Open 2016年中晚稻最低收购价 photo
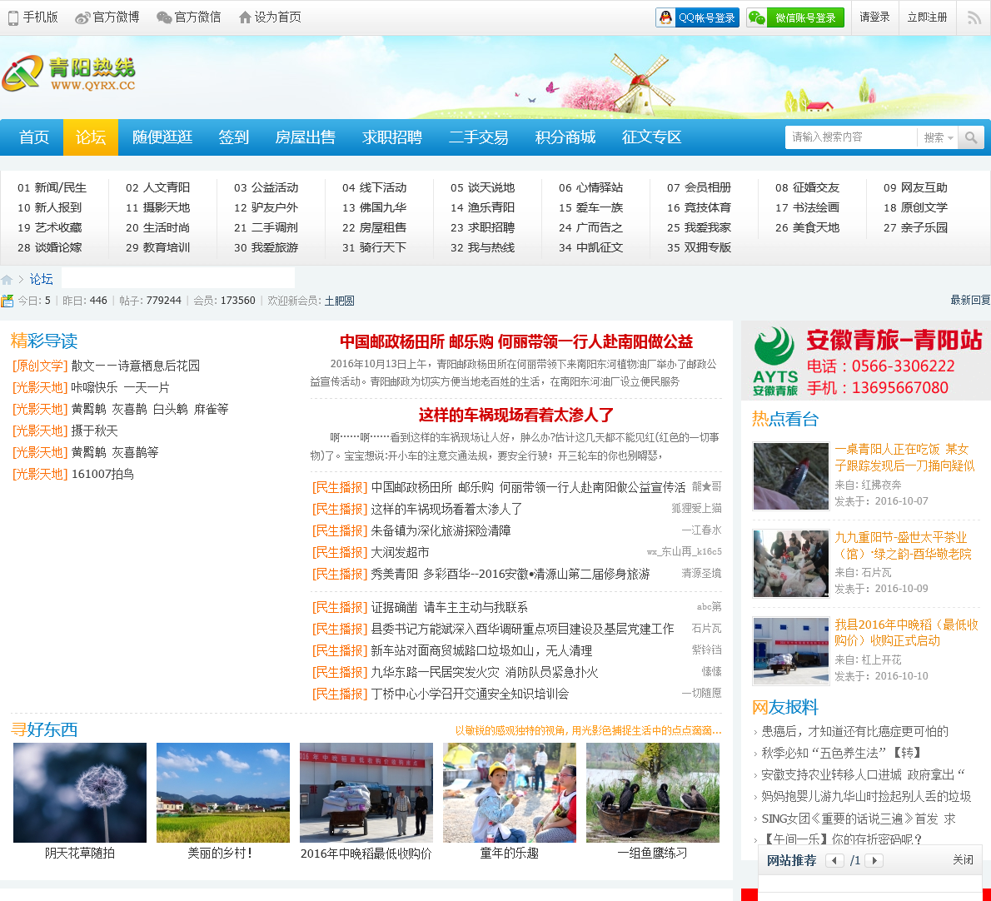This screenshot has width=991, height=901. coord(366,792)
